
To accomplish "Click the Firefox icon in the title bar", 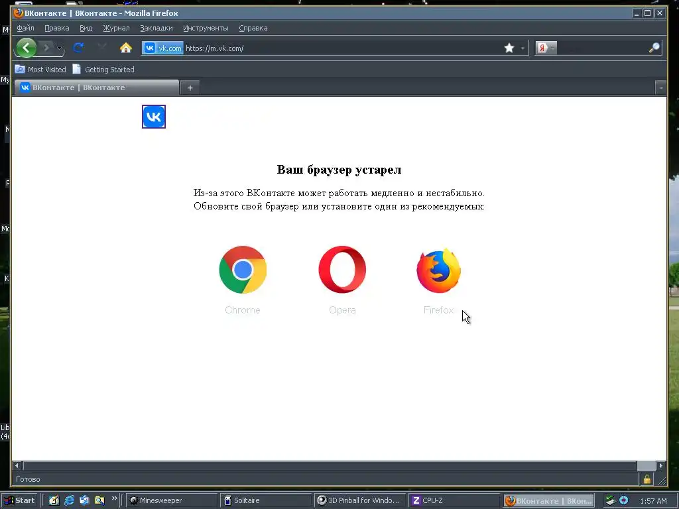I will [18, 13].
